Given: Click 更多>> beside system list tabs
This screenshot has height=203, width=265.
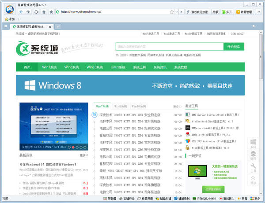Looking at the screenshot, I should click(177, 107).
